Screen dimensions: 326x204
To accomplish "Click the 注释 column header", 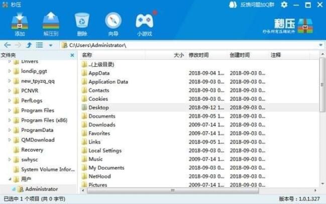I will (288, 55).
